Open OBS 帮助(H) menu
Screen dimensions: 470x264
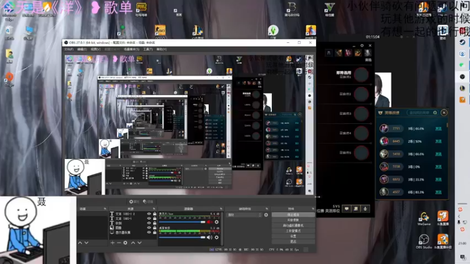[162, 49]
